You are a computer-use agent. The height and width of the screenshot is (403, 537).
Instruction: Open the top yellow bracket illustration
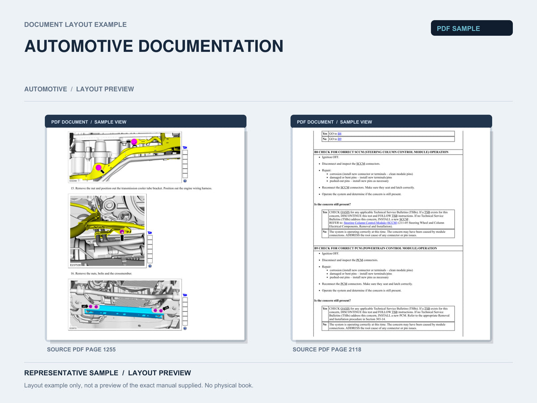125,157
